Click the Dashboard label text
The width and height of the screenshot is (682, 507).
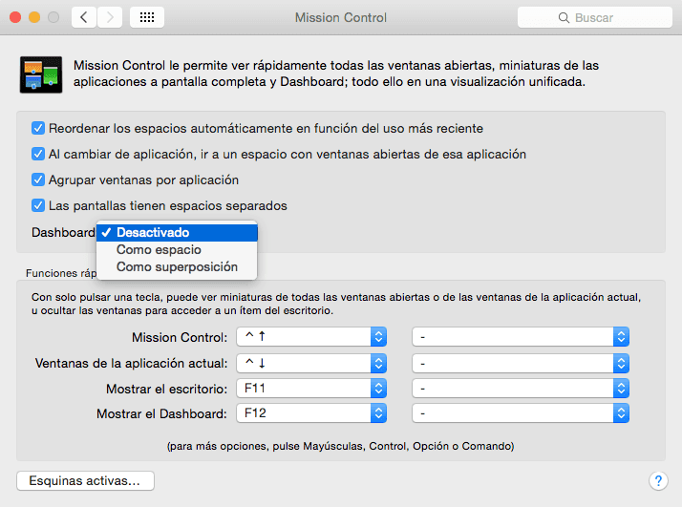click(63, 233)
